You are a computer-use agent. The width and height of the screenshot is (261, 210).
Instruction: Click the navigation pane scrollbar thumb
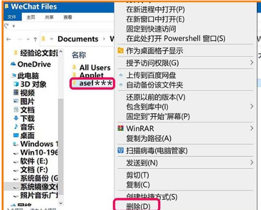point(61,147)
